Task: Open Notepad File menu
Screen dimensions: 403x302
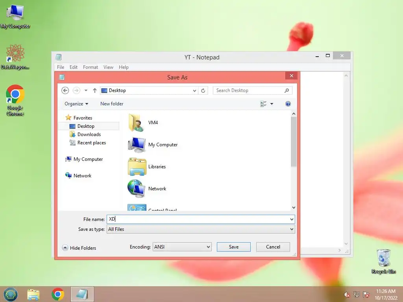Action: click(61, 67)
